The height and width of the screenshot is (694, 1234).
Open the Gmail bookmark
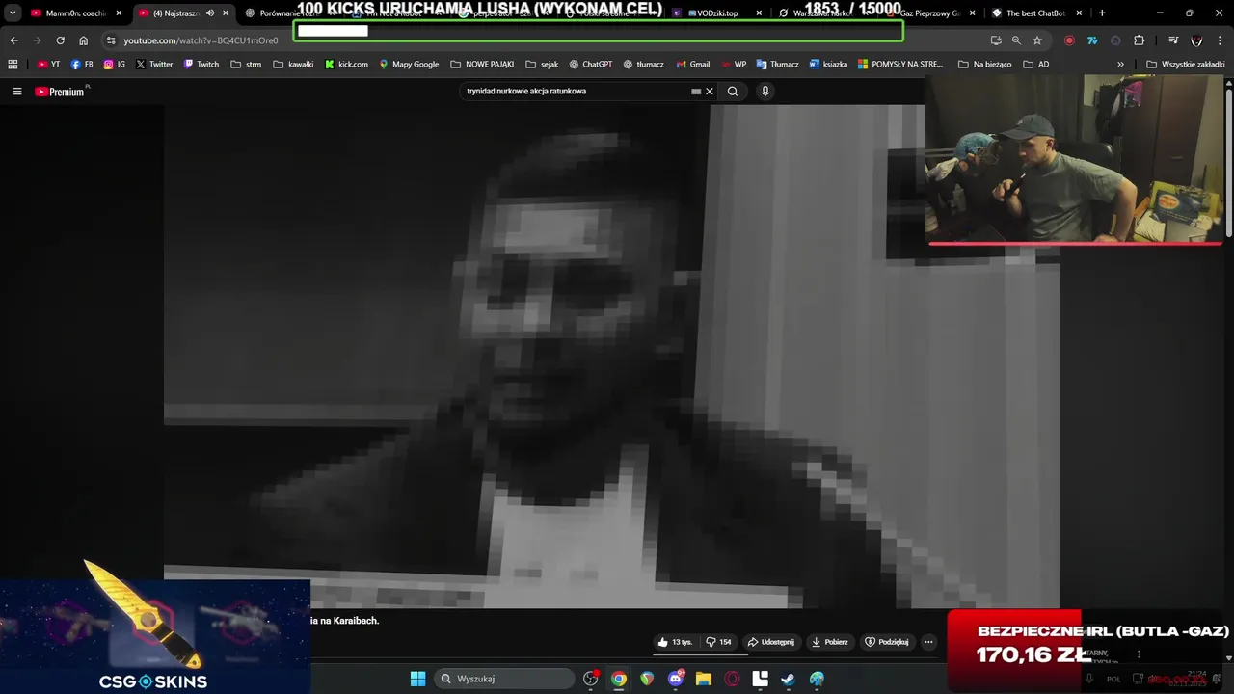(693, 65)
